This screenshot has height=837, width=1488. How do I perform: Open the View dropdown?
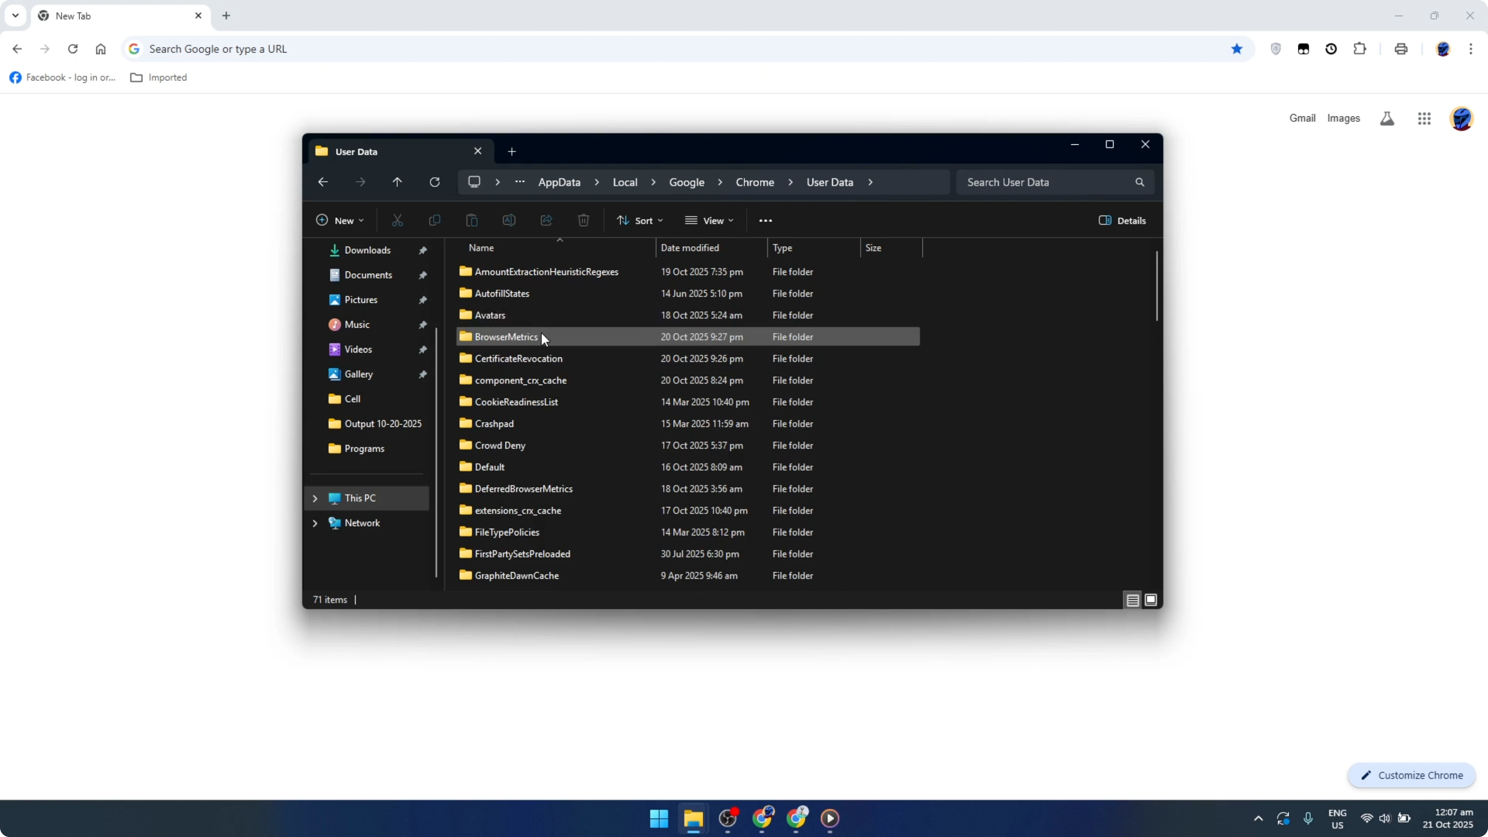tap(709, 221)
